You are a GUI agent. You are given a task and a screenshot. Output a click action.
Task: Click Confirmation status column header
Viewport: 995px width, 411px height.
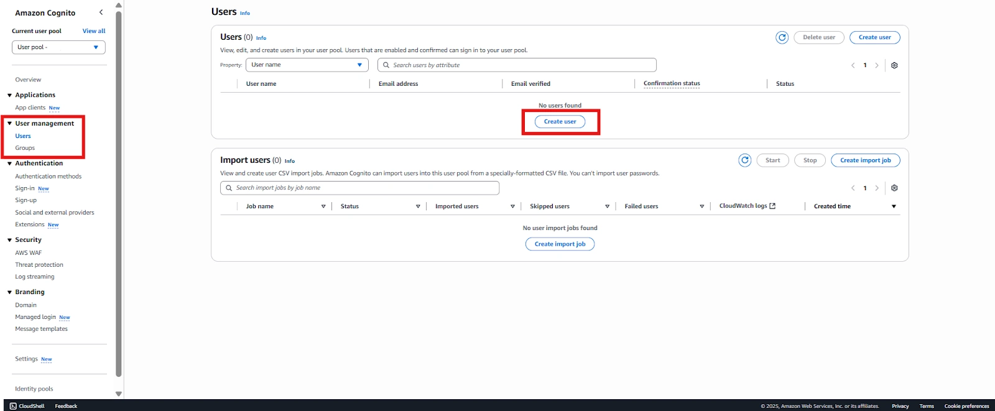click(672, 83)
